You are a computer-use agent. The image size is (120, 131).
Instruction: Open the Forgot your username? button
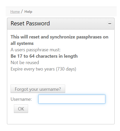(38, 89)
